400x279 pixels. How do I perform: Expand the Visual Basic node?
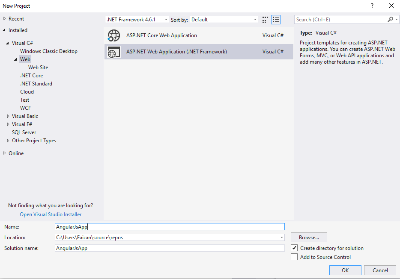[7, 116]
